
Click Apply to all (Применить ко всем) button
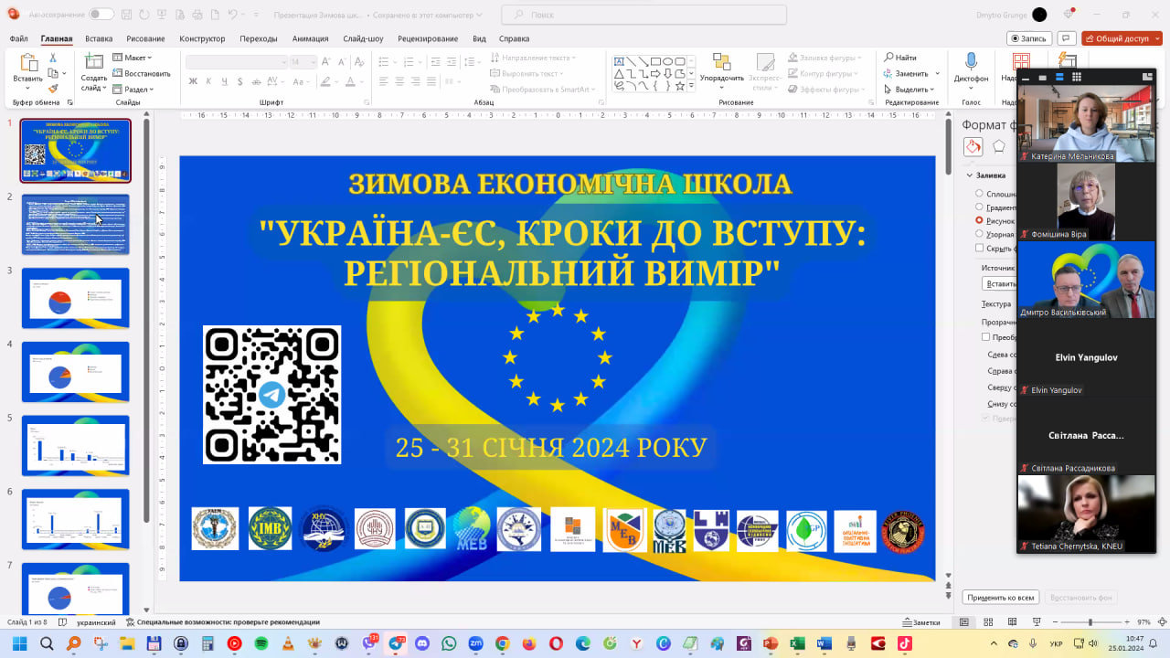[x=1001, y=598]
